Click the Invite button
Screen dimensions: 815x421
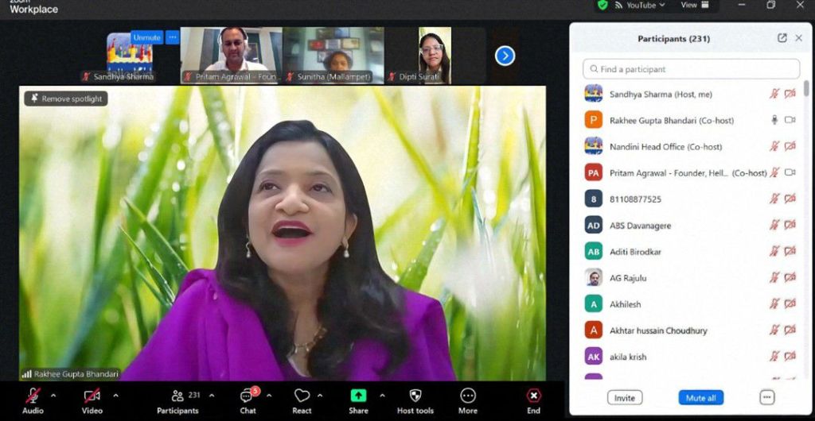click(625, 397)
